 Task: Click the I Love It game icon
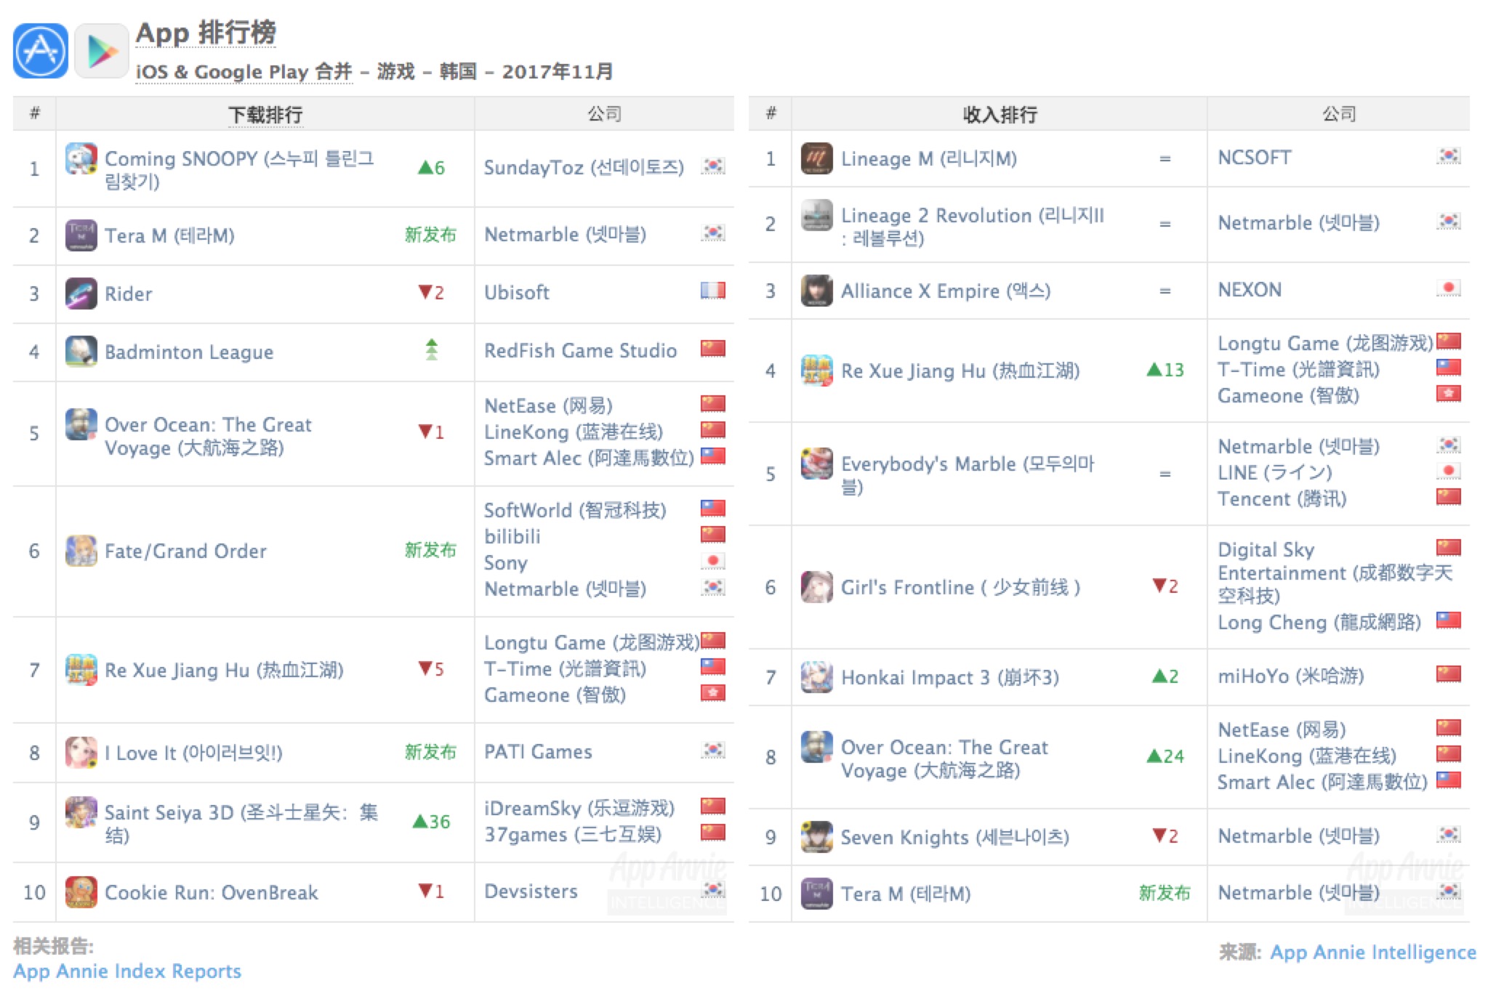tap(81, 753)
